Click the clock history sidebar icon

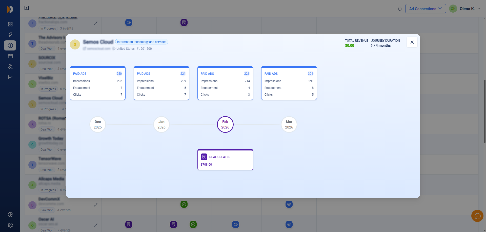tap(10, 215)
